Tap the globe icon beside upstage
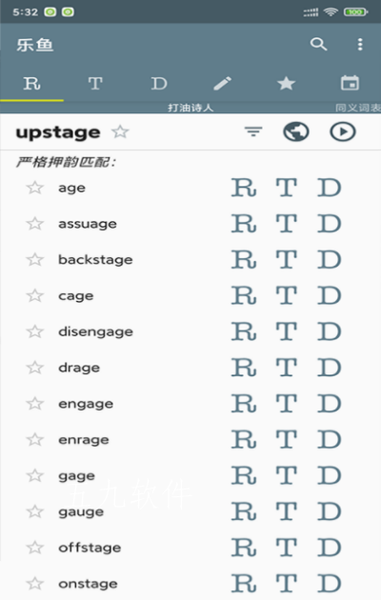Viewport: 381px width, 600px height. click(296, 132)
